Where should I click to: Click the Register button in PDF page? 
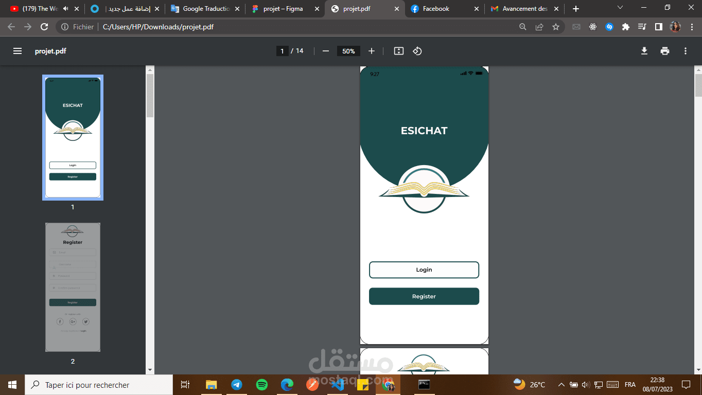(x=424, y=296)
